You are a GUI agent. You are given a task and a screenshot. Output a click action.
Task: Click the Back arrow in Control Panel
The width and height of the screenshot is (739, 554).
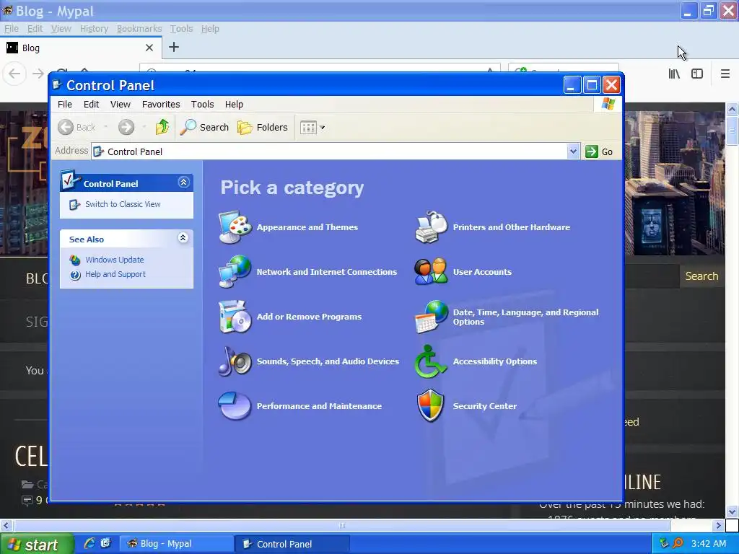click(66, 127)
